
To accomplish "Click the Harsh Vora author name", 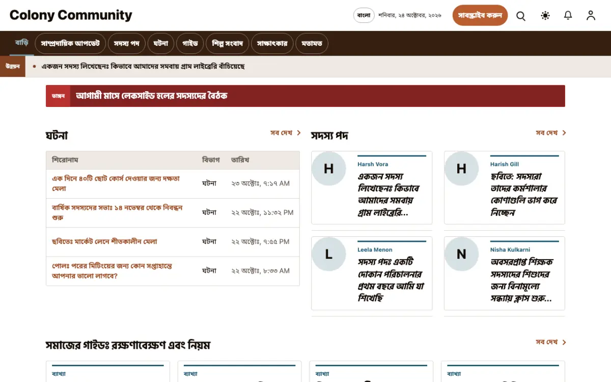I will tap(373, 164).
